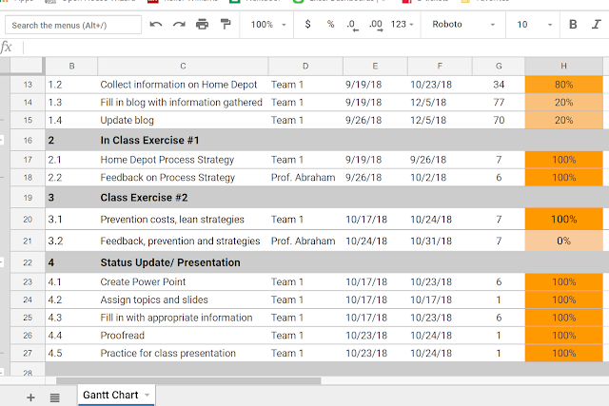The height and width of the screenshot is (406, 609).
Task: Click the Select All corner box
Action: (27, 66)
